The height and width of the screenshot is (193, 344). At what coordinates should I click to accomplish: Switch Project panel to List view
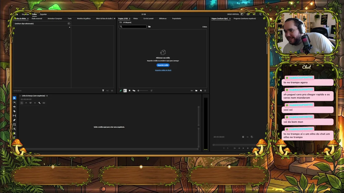coord(125,91)
